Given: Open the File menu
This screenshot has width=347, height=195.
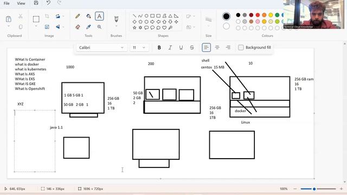Looking at the screenshot, I should (7, 3).
